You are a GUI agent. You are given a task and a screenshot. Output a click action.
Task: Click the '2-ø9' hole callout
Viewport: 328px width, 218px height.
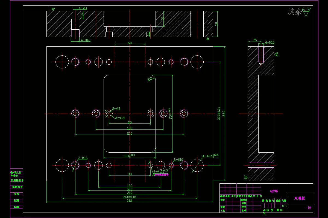pyautogui.click(x=116, y=108)
